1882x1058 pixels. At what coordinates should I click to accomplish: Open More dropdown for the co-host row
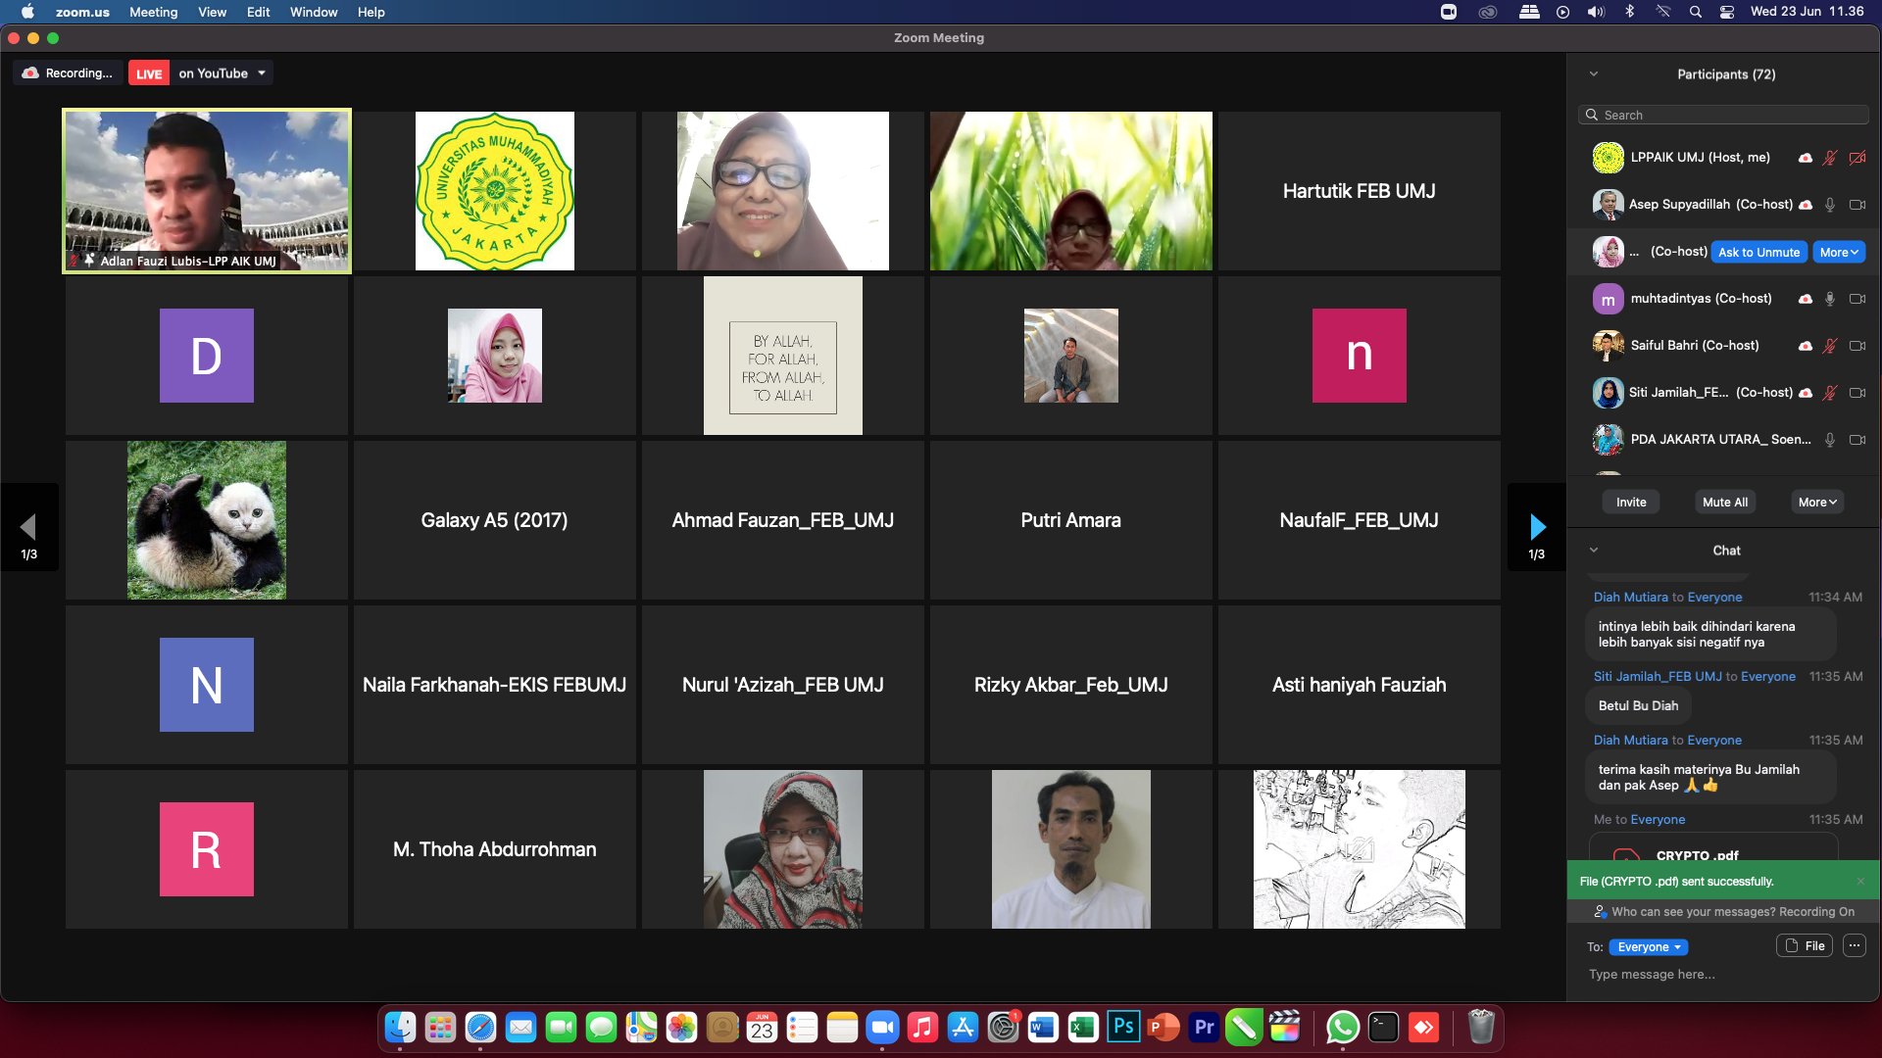1839,252
